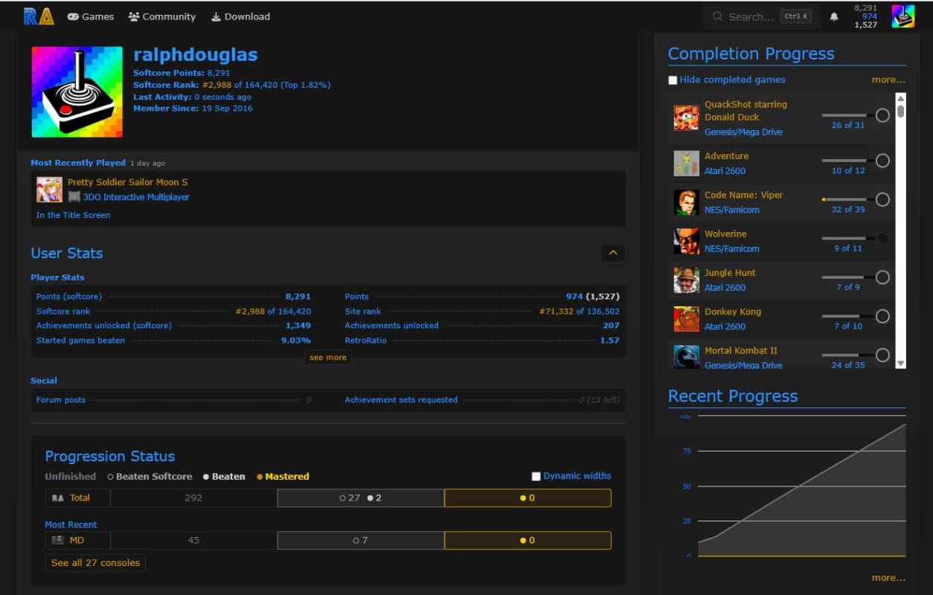
Task: Click Wolverine game icon
Action: (686, 241)
